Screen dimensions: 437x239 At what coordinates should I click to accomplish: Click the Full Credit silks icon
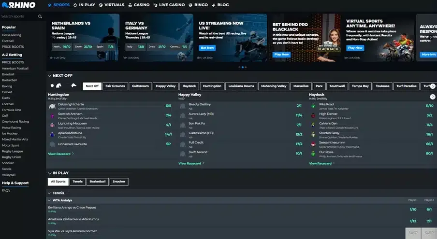click(183, 144)
